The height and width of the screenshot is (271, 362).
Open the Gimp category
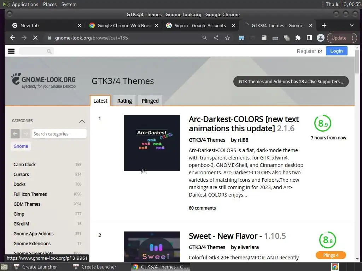pyautogui.click(x=19, y=214)
